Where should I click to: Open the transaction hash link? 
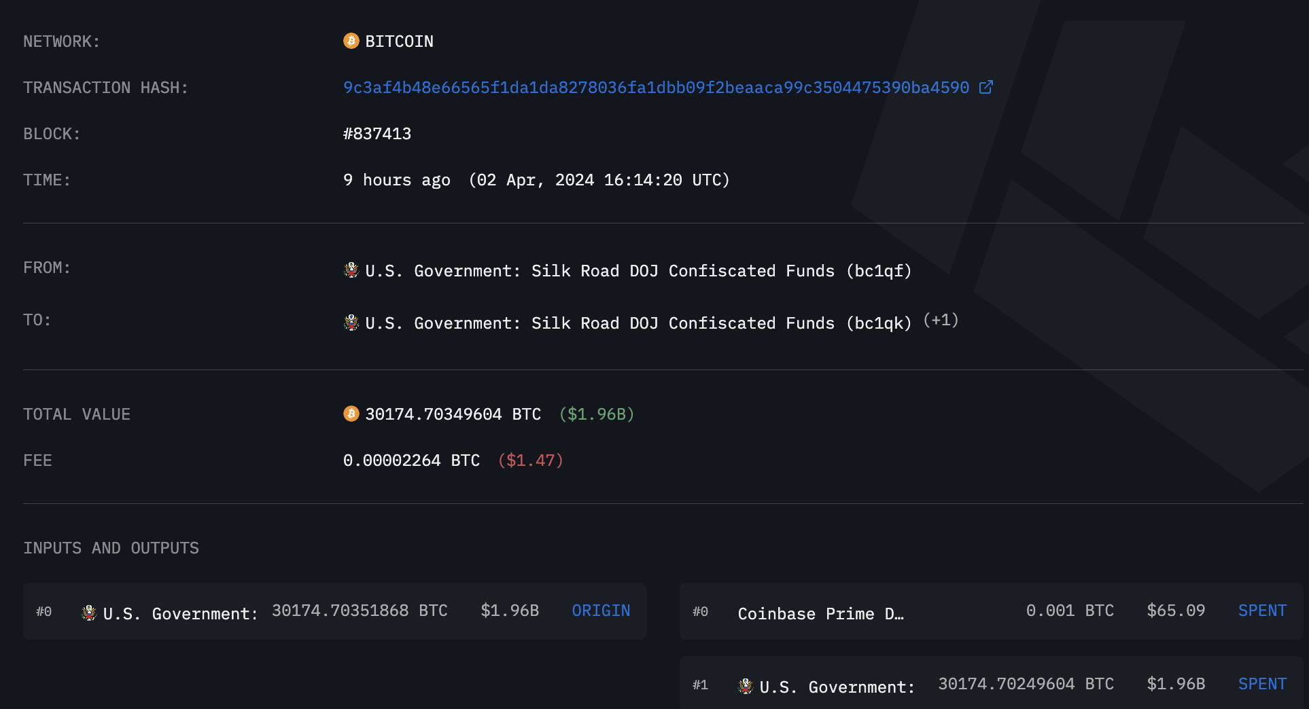(656, 88)
